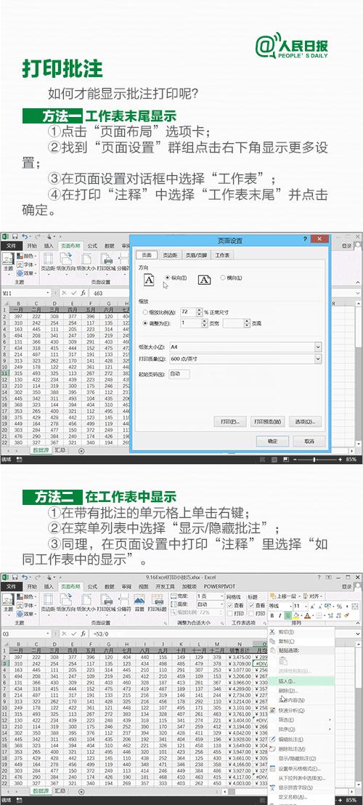
Task: Open the 打印质量 600 点/英寸 dropdown
Action: tap(318, 358)
